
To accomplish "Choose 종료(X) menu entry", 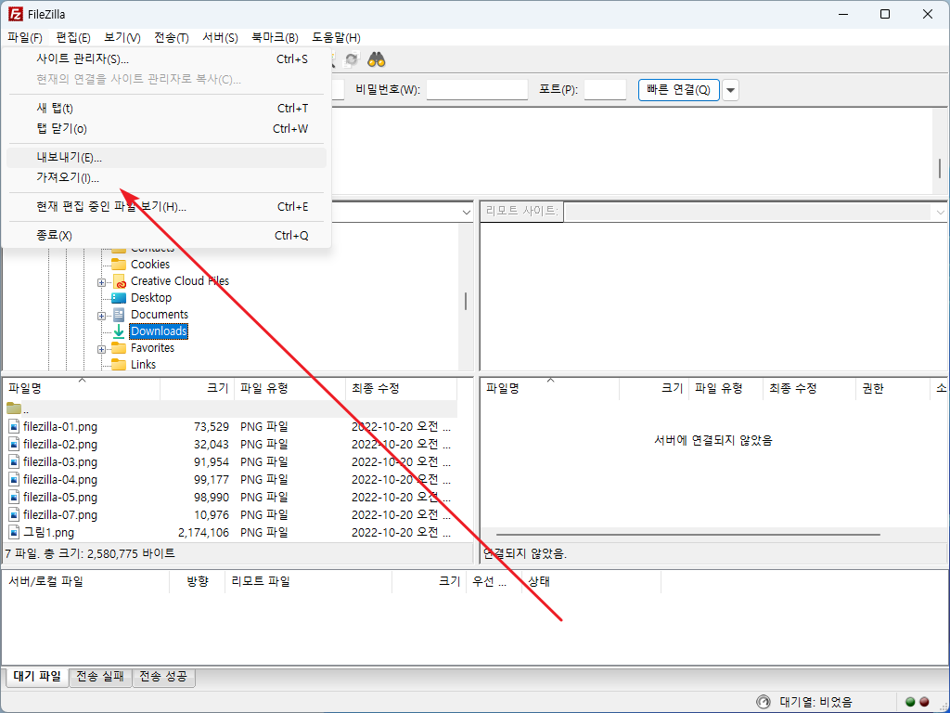I will click(167, 235).
